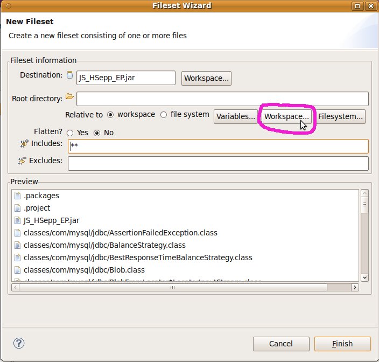Select the workspace radio button
This screenshot has width=379, height=362.
coord(111,115)
